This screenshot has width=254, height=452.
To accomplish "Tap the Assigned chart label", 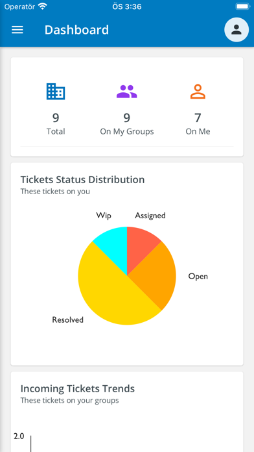I will 150,216.
